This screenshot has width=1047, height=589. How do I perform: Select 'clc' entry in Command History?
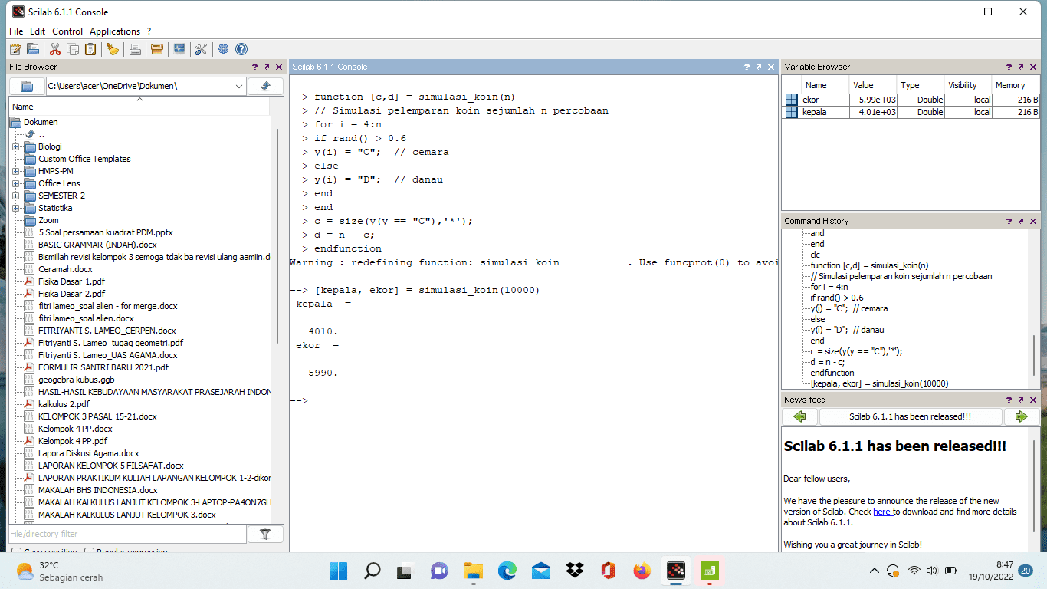815,255
